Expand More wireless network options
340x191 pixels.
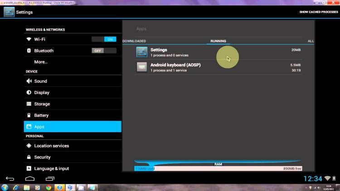click(41, 62)
